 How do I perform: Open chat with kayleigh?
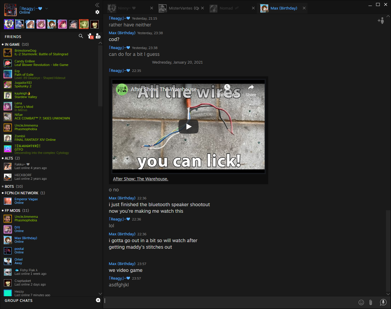pos(51,95)
